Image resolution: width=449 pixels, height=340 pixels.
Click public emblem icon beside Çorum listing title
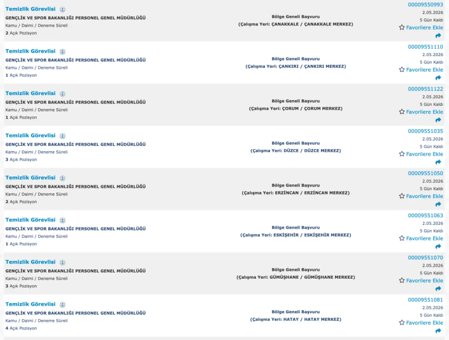(x=62, y=94)
